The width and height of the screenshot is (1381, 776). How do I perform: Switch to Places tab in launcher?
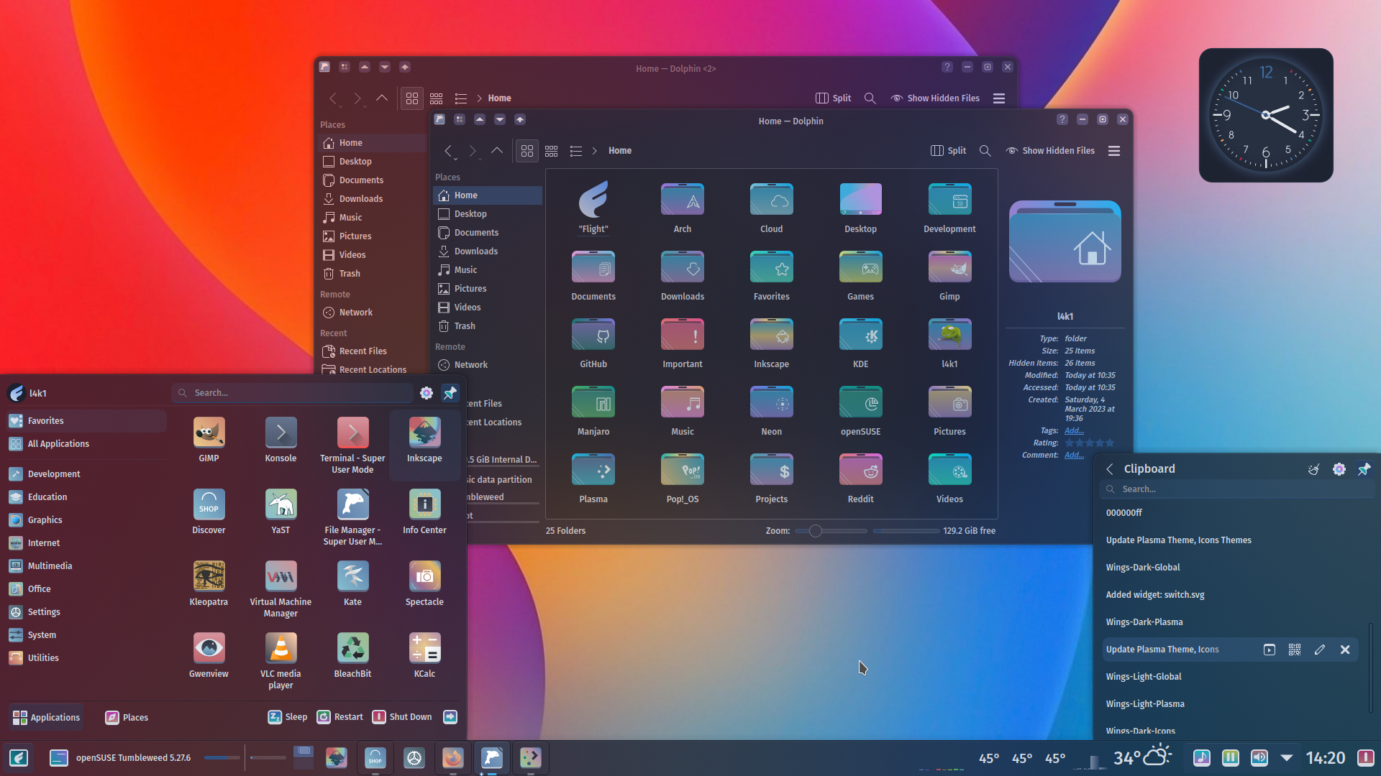coord(127,717)
